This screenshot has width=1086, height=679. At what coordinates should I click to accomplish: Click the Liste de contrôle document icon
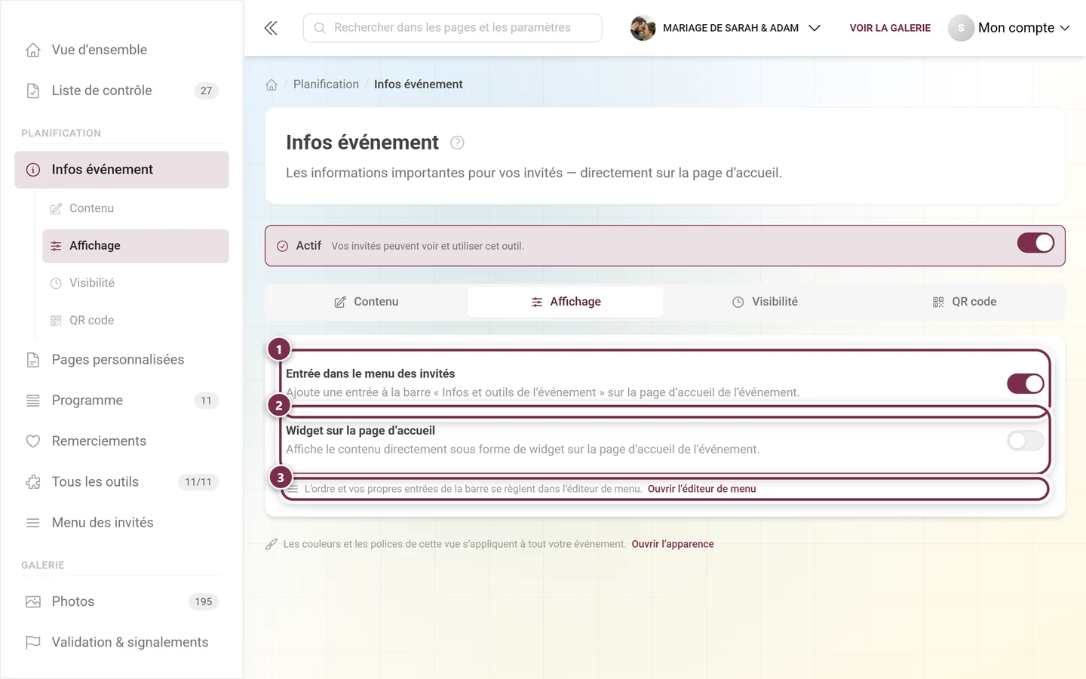pyautogui.click(x=33, y=91)
